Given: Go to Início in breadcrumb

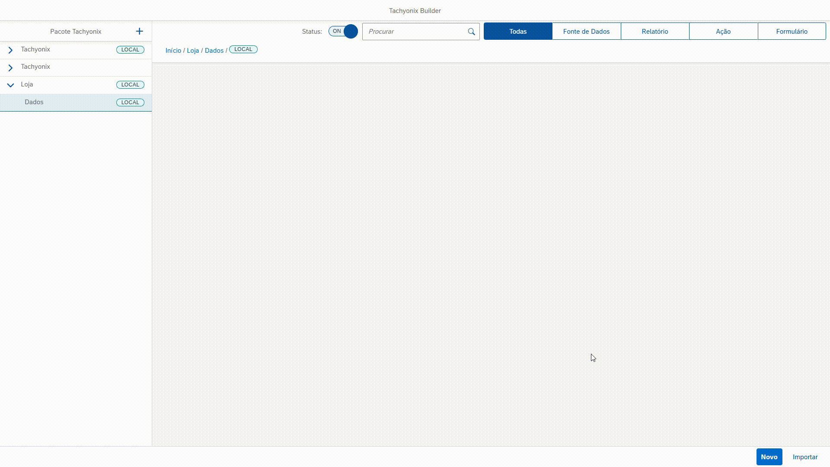Looking at the screenshot, I should pos(173,50).
